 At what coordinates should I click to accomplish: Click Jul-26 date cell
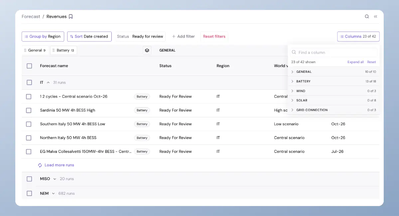tap(337, 152)
